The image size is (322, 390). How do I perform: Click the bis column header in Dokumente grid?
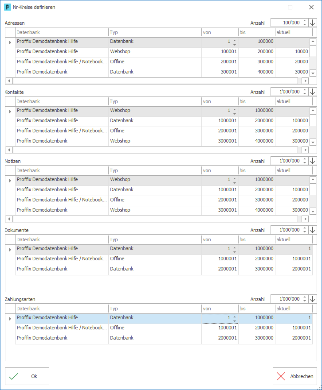tap(257, 239)
